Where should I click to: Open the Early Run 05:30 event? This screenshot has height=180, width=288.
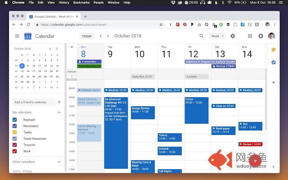(143, 76)
